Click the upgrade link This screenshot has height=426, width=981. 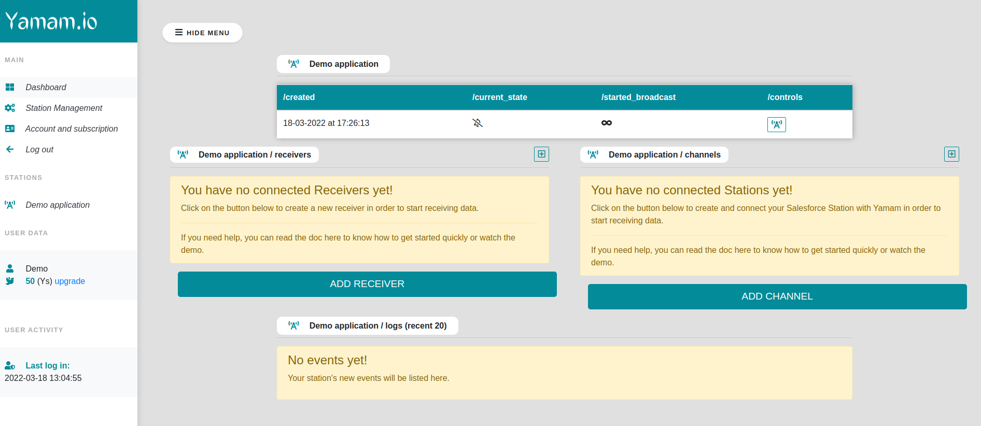click(x=69, y=281)
